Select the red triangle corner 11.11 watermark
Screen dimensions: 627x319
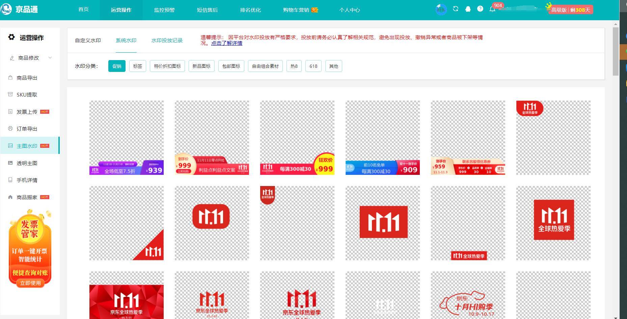coord(127,223)
